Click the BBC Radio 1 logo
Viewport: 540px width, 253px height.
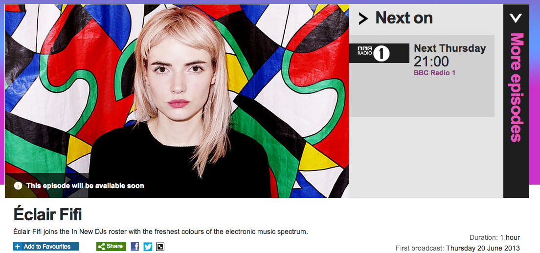379,53
